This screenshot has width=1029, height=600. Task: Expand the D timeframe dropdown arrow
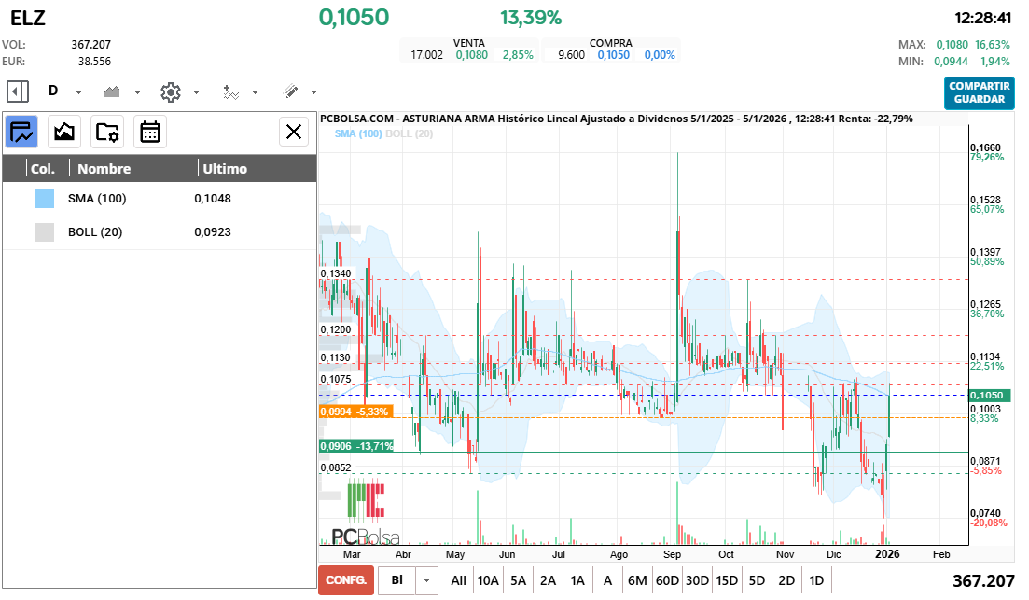pyautogui.click(x=78, y=92)
